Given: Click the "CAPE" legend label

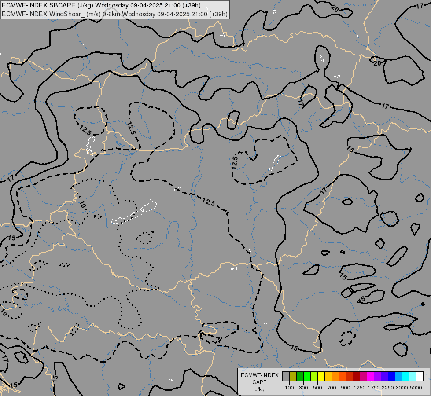Looking at the screenshot, I should (x=259, y=382).
